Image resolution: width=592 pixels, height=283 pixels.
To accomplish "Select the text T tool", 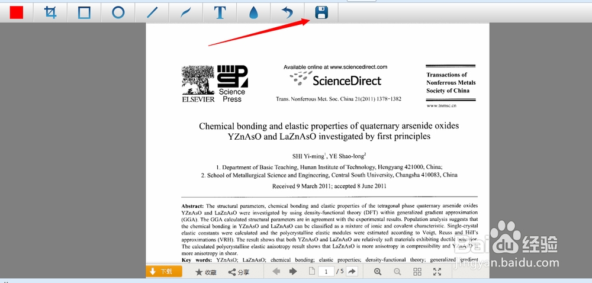I will click(x=220, y=12).
